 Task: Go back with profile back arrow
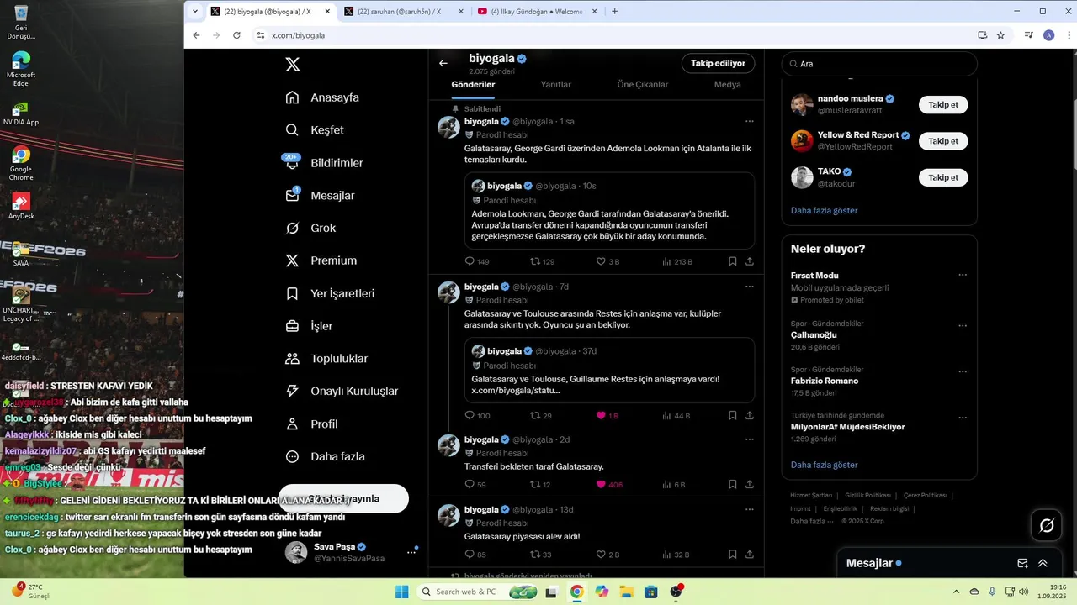pyautogui.click(x=443, y=63)
